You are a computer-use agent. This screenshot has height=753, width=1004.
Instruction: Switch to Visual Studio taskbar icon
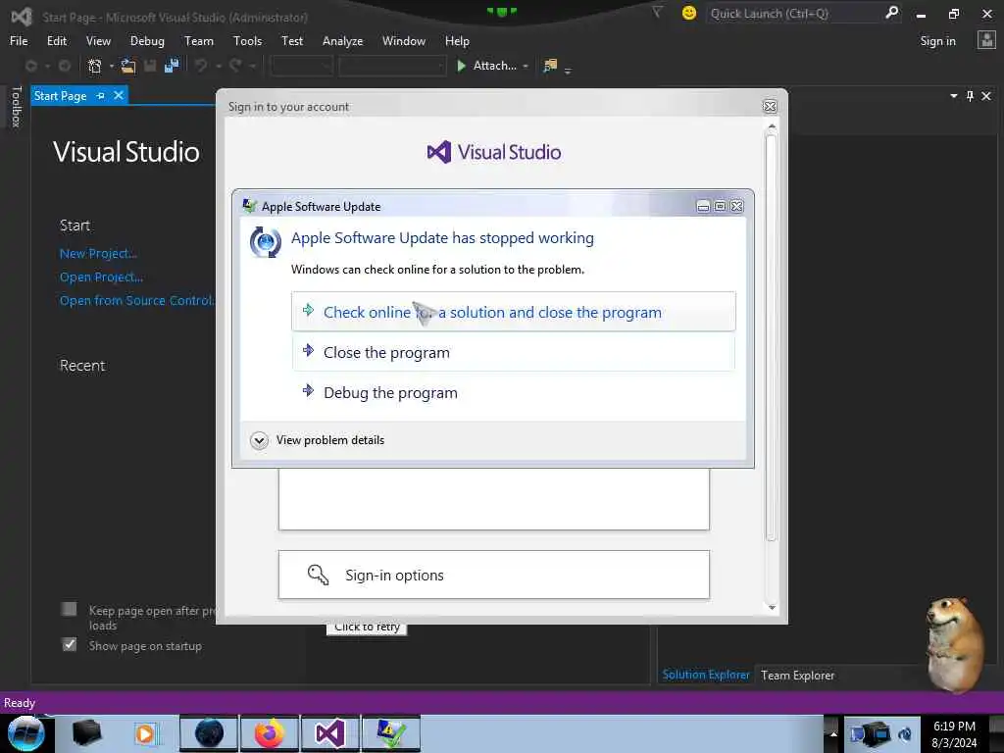coord(329,733)
